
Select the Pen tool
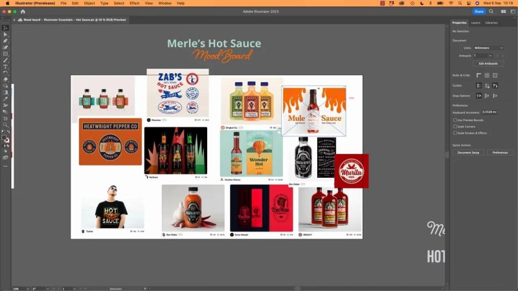[x=5, y=41]
